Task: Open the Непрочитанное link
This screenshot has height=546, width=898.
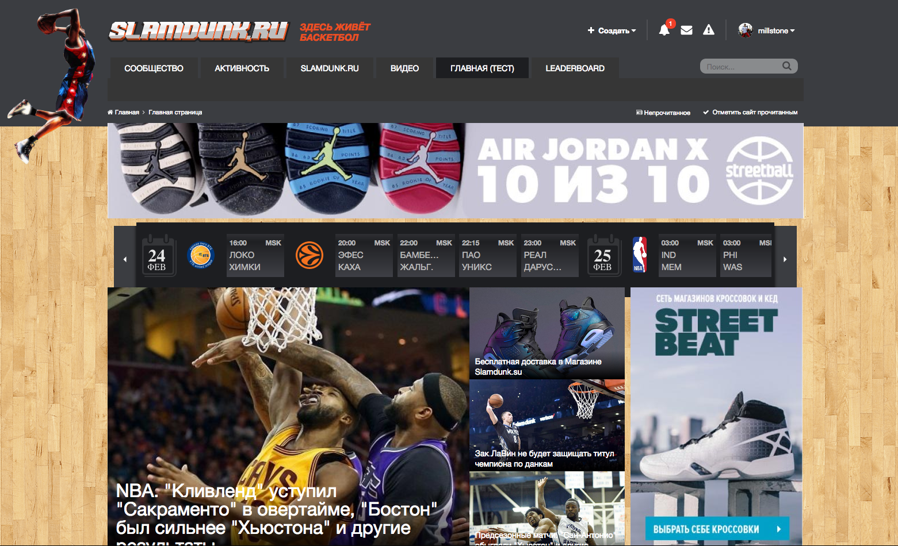Action: click(x=663, y=113)
